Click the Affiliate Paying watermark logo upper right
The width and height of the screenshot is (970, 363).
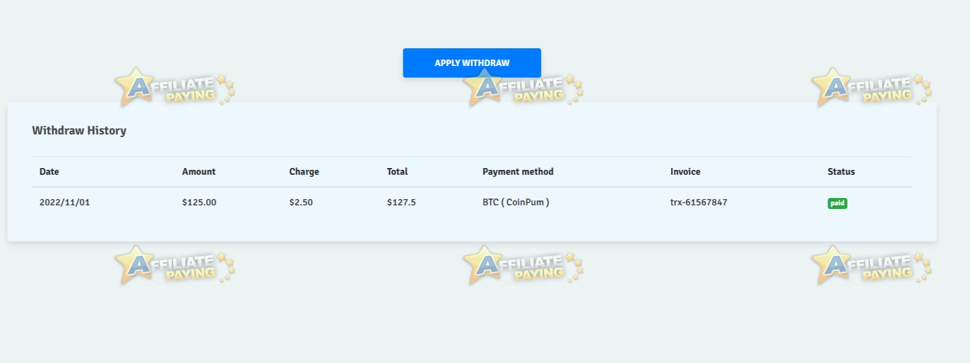[872, 87]
